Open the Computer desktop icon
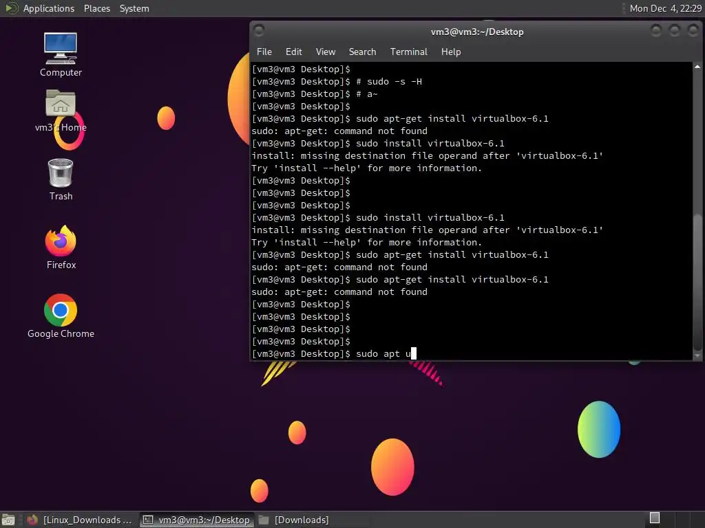Screen dimensions: 705x528 pos(61,54)
